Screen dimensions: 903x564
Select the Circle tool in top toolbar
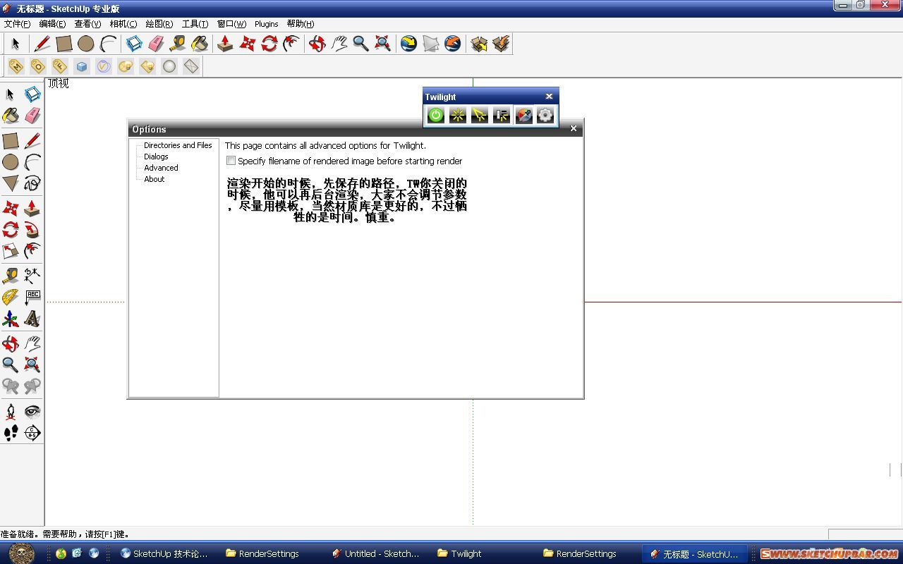coord(86,44)
